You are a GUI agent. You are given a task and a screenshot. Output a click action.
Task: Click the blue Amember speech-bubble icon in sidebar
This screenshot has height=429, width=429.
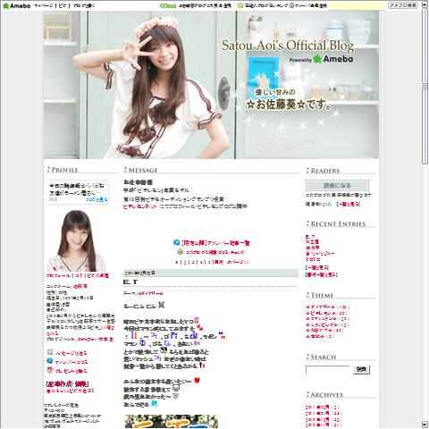[x=50, y=361]
